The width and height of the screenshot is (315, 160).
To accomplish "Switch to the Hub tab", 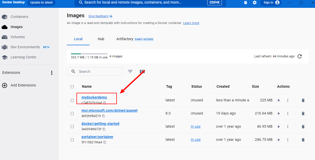I will click(101, 39).
